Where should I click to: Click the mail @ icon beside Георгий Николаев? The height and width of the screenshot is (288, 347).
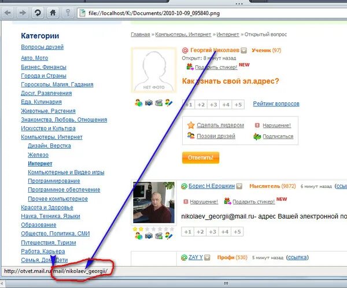point(185,51)
